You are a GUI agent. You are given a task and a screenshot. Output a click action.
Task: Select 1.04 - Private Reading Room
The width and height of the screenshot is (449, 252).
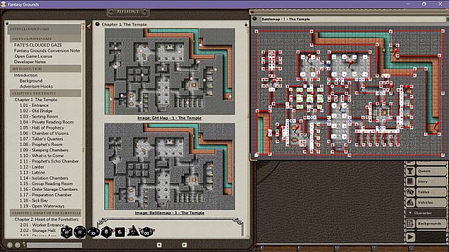point(47,122)
